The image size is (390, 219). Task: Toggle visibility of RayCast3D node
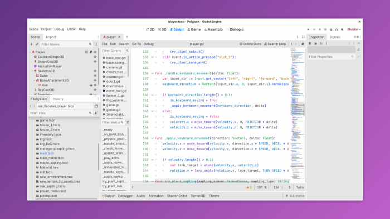click(x=95, y=90)
